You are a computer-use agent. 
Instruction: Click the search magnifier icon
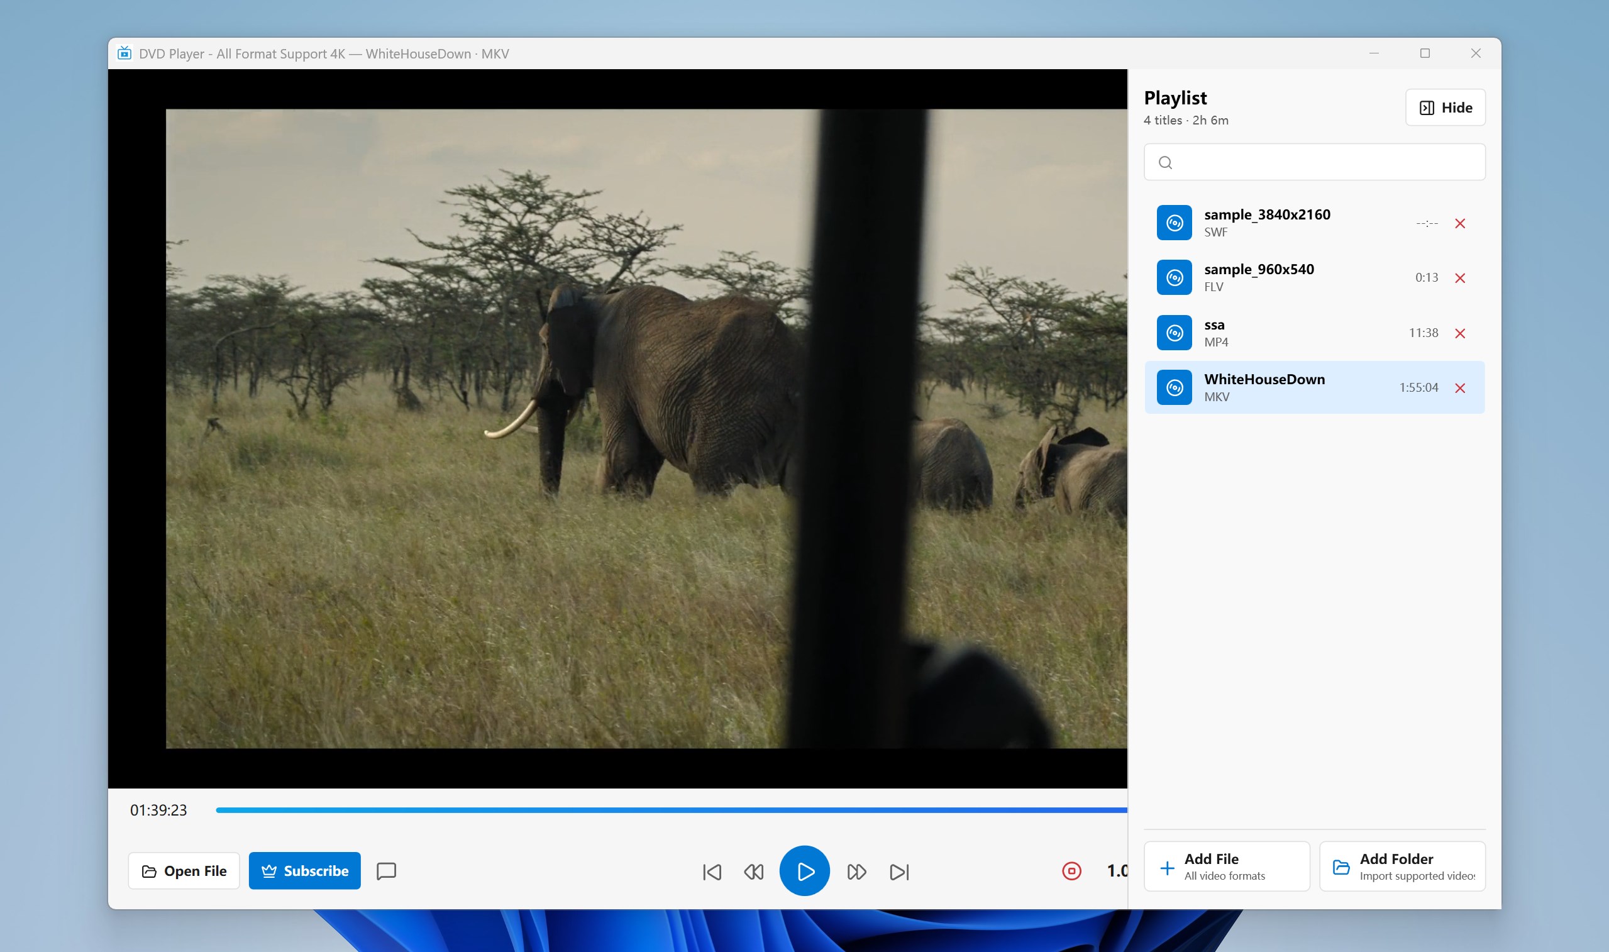(1166, 163)
